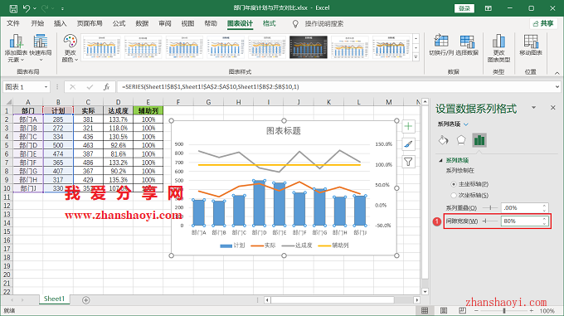Screen dimensions: 564x316
Task: Open task pane options dropdown arrow
Action: (534, 108)
